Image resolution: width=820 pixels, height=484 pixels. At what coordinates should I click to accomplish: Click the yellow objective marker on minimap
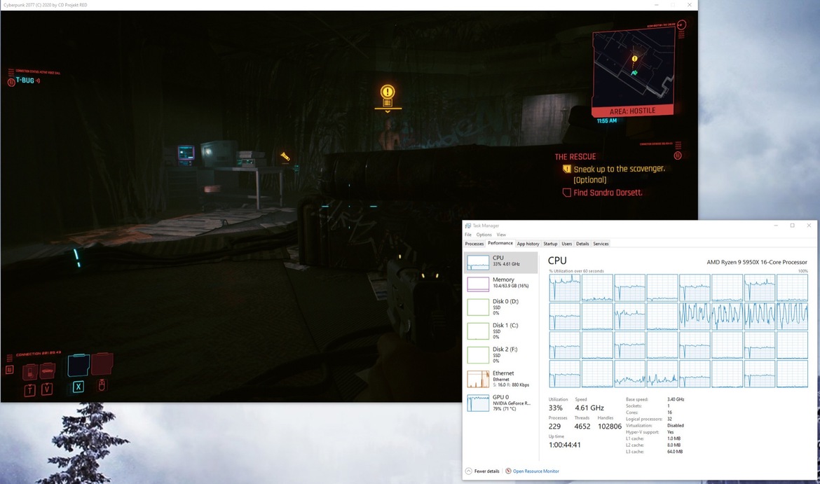coord(634,59)
